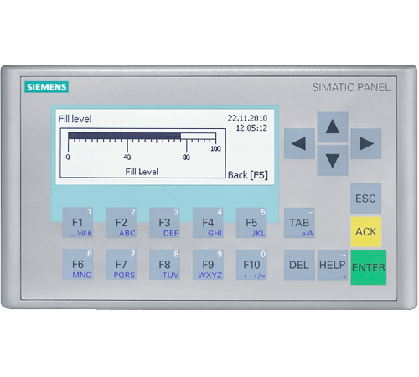Screen dimensions: 419x377
Task: Click the F2 ABC key
Action: coord(122,223)
